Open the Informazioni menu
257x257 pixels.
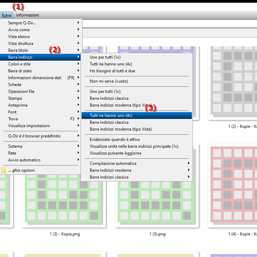pos(27,15)
